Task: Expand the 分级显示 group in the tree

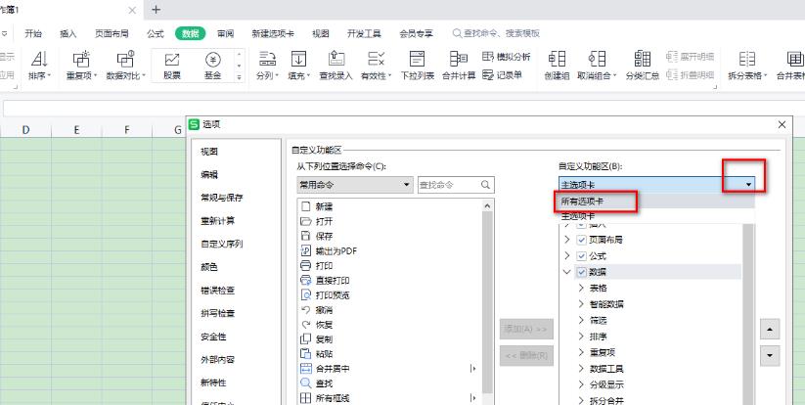Action: click(581, 384)
